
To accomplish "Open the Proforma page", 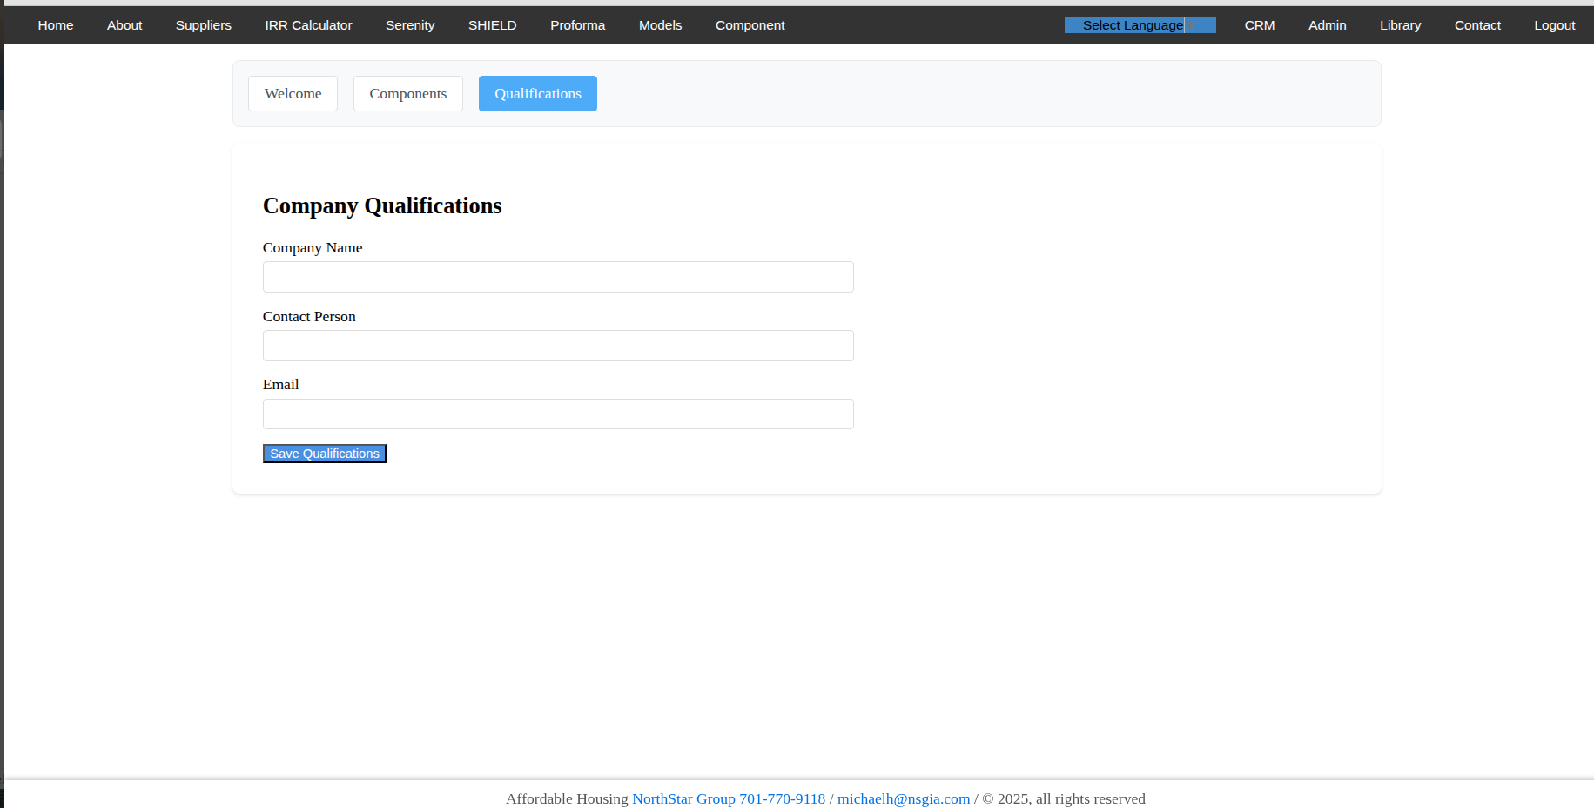I will [x=577, y=25].
